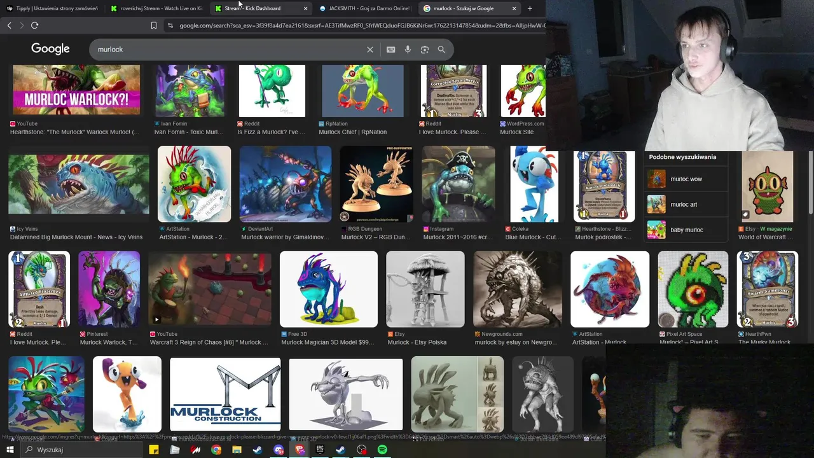Open Google Chrome from taskbar
814x458 pixels.
216,450
